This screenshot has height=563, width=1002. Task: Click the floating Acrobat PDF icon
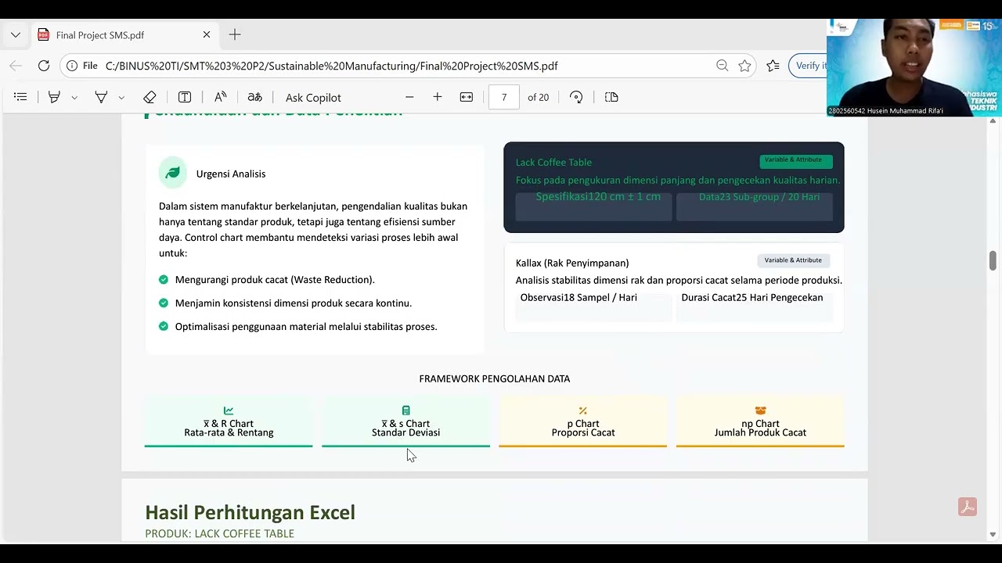click(x=968, y=507)
